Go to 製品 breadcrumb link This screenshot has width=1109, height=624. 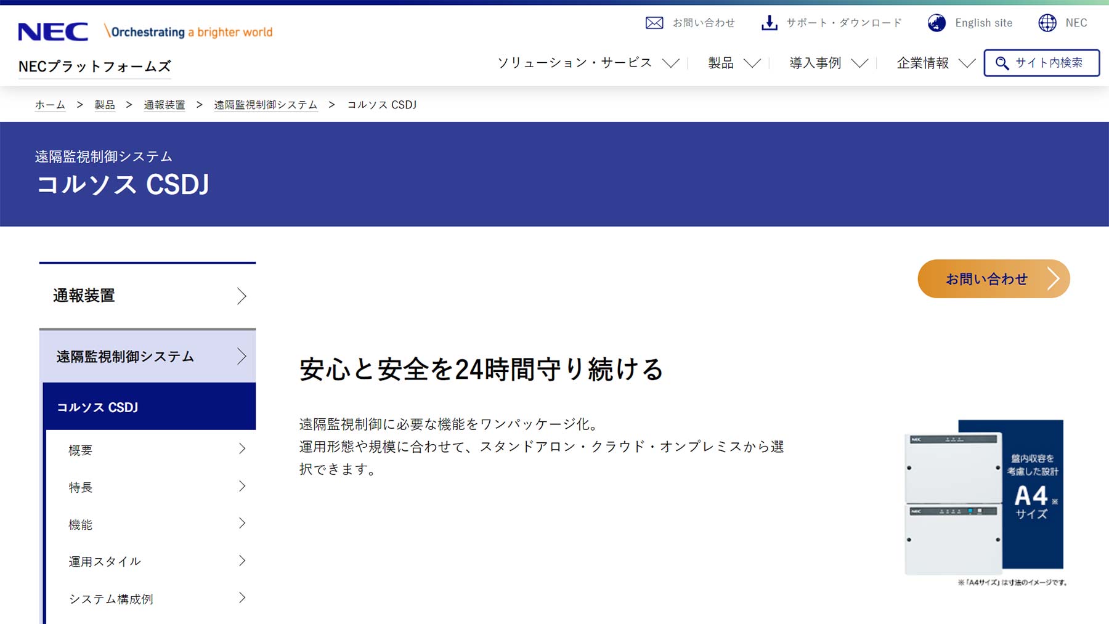point(105,105)
